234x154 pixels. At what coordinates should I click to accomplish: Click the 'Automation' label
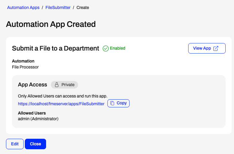coord(23,61)
